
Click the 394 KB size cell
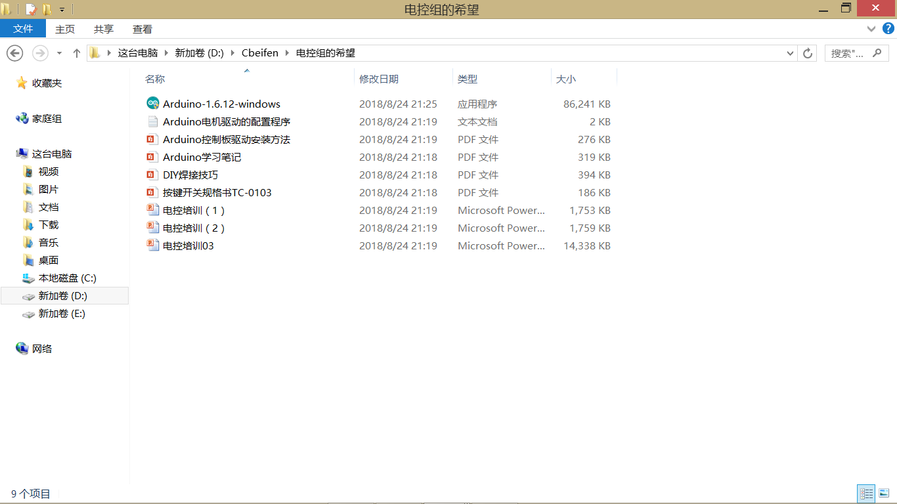(x=594, y=175)
